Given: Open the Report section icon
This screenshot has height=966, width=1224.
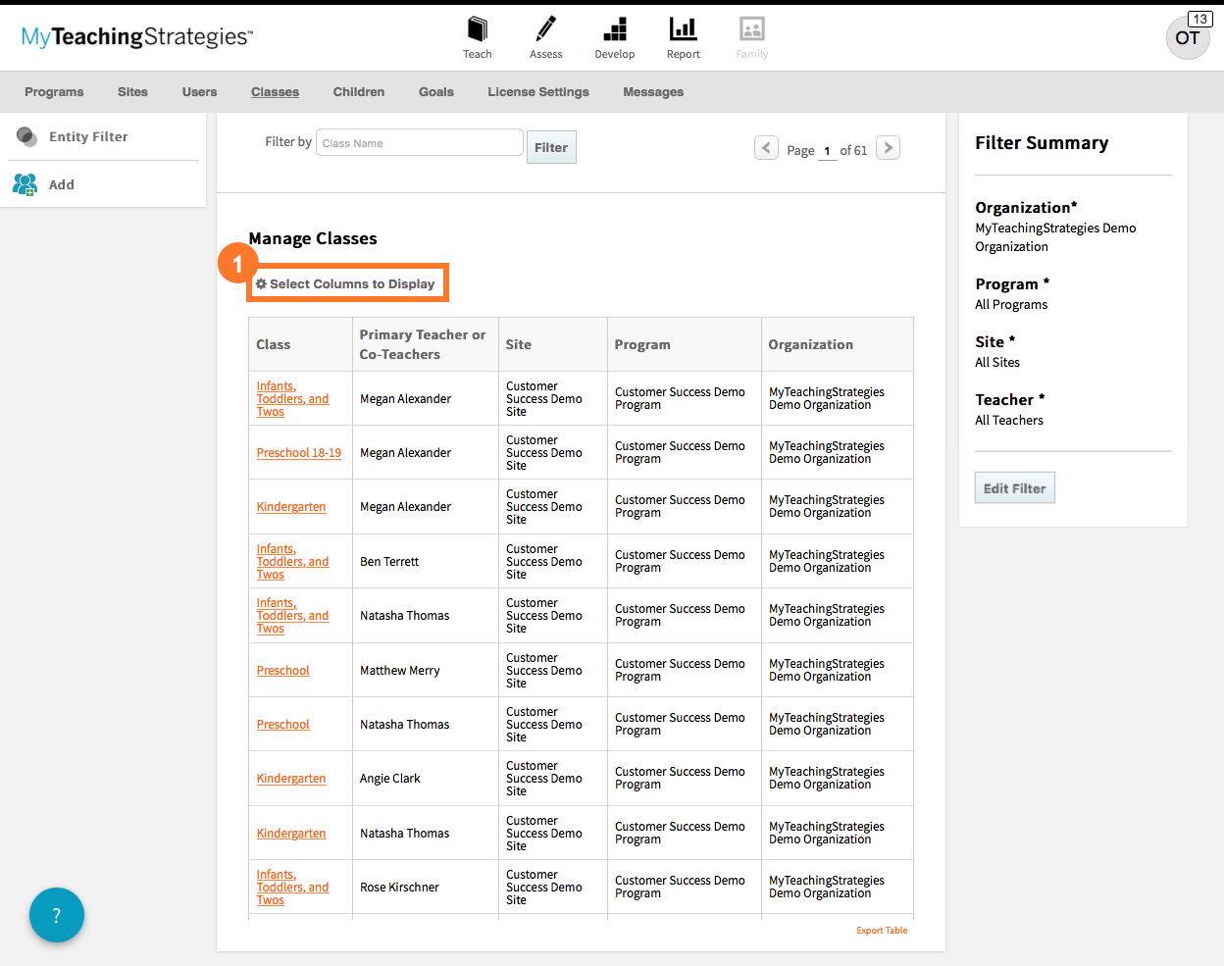Looking at the screenshot, I should click(683, 29).
